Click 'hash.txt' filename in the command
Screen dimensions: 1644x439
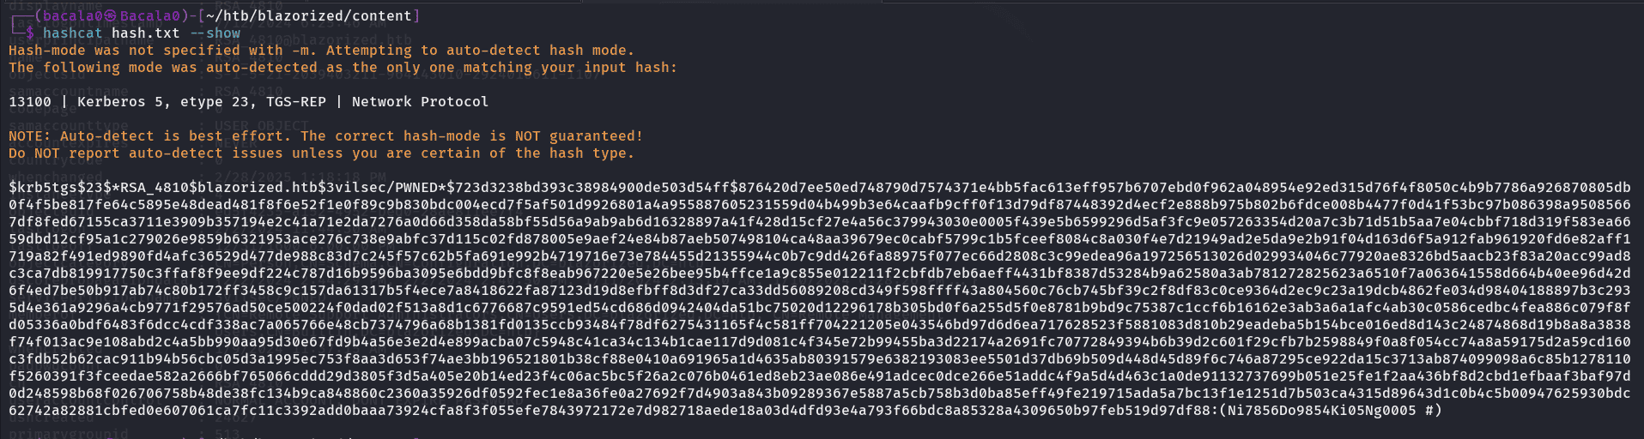145,33
